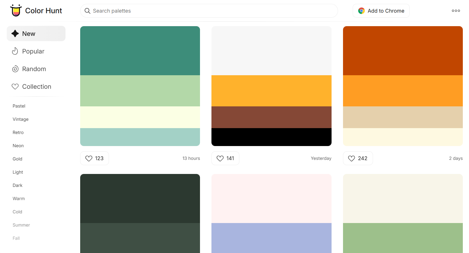Select the ivory swatch above sage green
This screenshot has height=253, width=469.
tap(403, 198)
